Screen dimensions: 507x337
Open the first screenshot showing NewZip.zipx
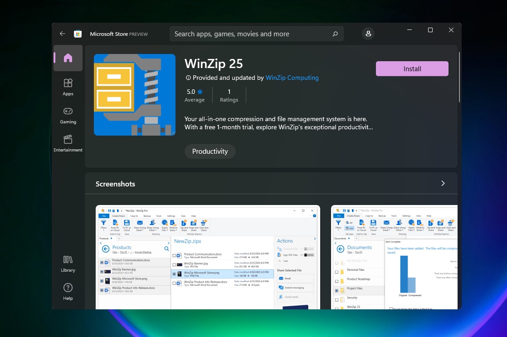coord(208,257)
